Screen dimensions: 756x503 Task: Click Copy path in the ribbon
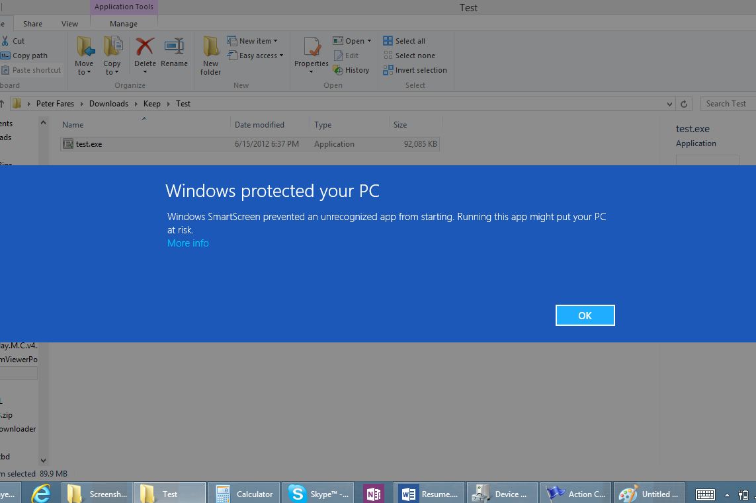click(24, 56)
